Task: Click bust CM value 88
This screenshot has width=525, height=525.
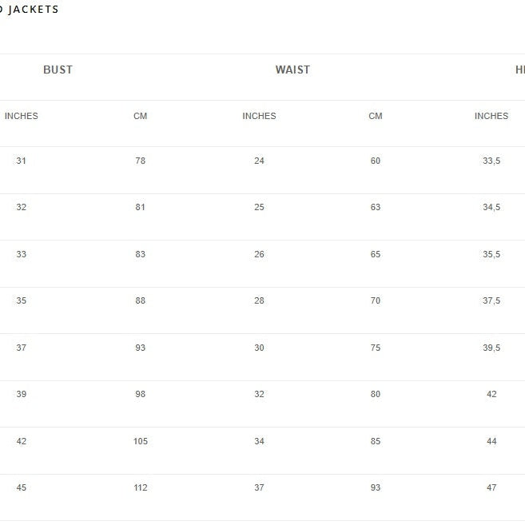Action: point(141,300)
